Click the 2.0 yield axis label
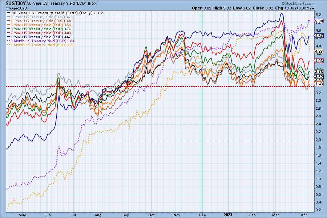Screen dimensions: 327x218 pyautogui.click(x=318, y=140)
